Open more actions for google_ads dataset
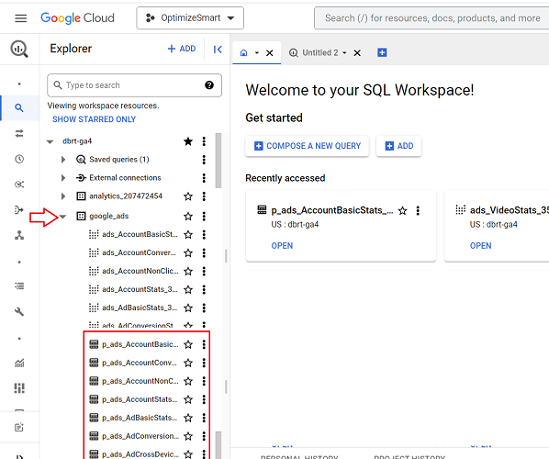 pos(204,217)
